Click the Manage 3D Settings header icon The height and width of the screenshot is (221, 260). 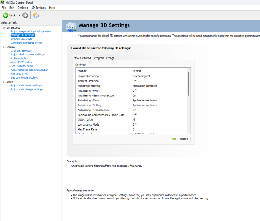pos(71,26)
